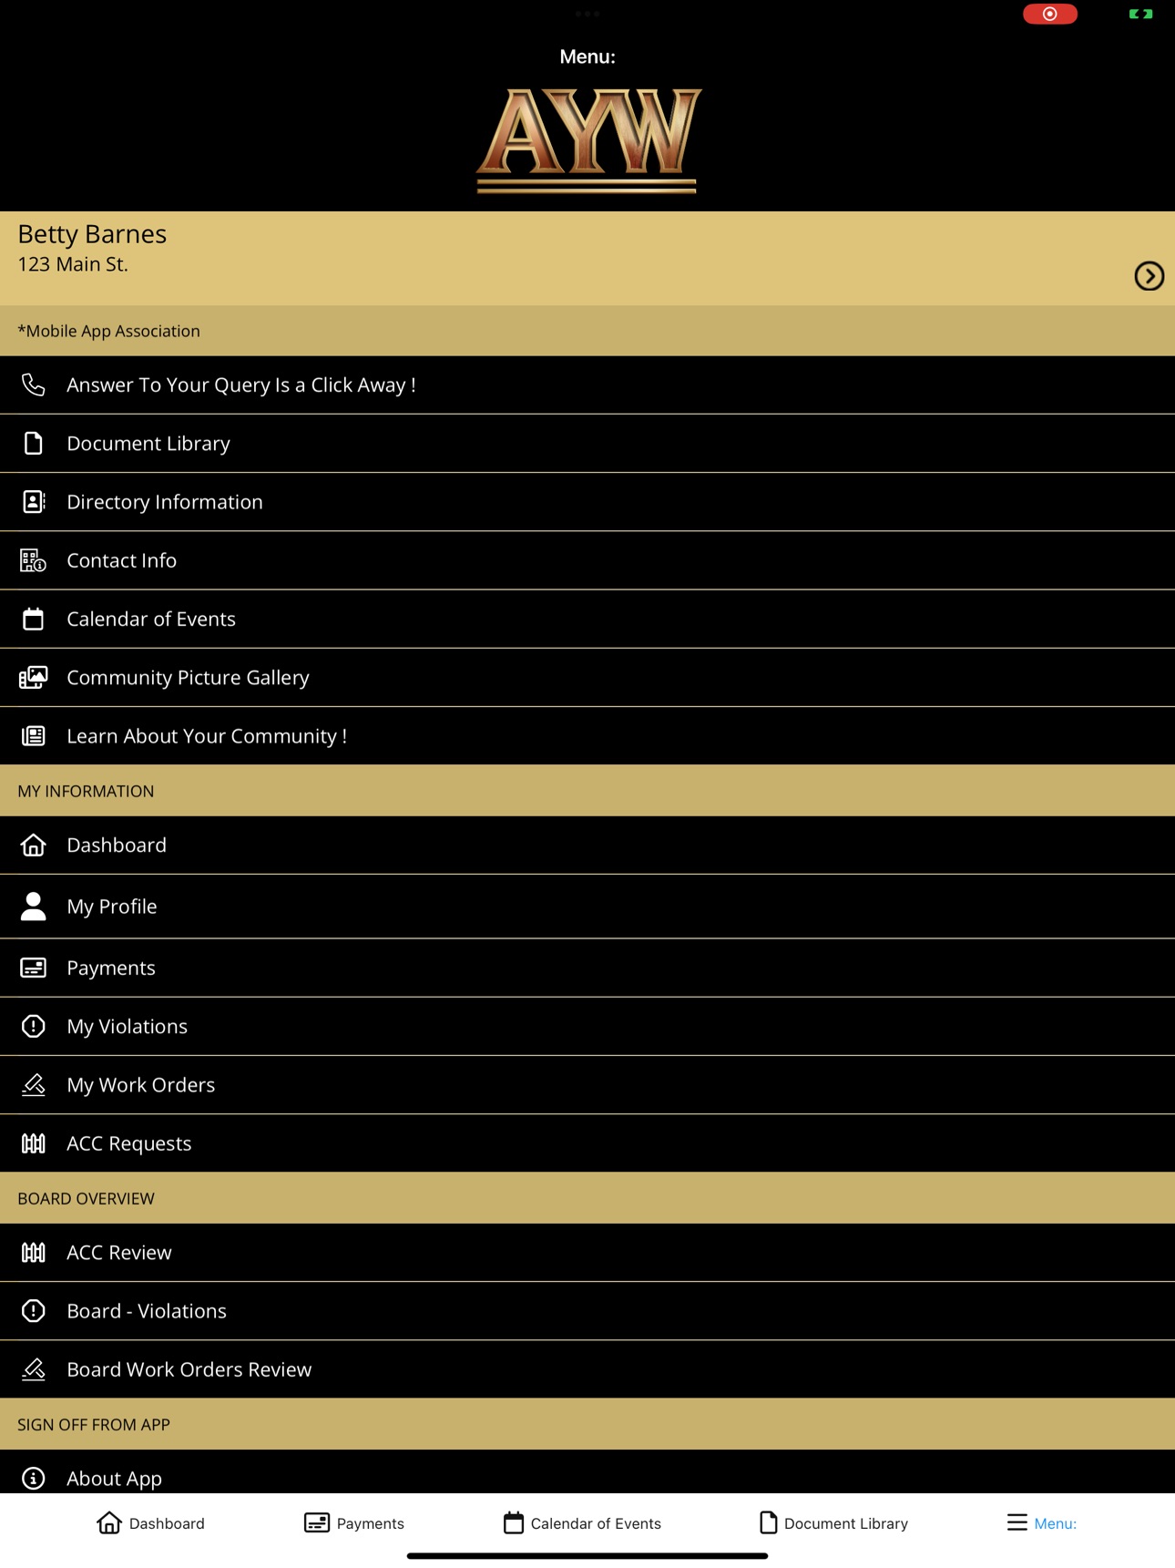Choose My Work Orders from the menu
The height and width of the screenshot is (1568, 1175).
pyautogui.click(x=587, y=1084)
